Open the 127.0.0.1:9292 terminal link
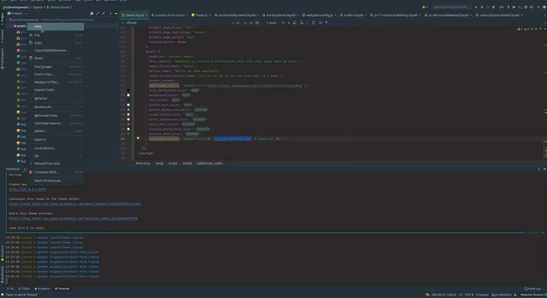547x298 pixels. 27,189
